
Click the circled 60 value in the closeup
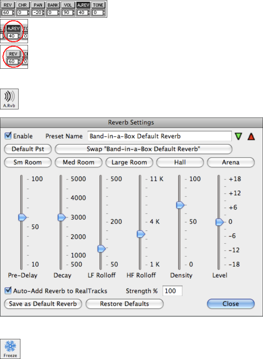(x=12, y=61)
